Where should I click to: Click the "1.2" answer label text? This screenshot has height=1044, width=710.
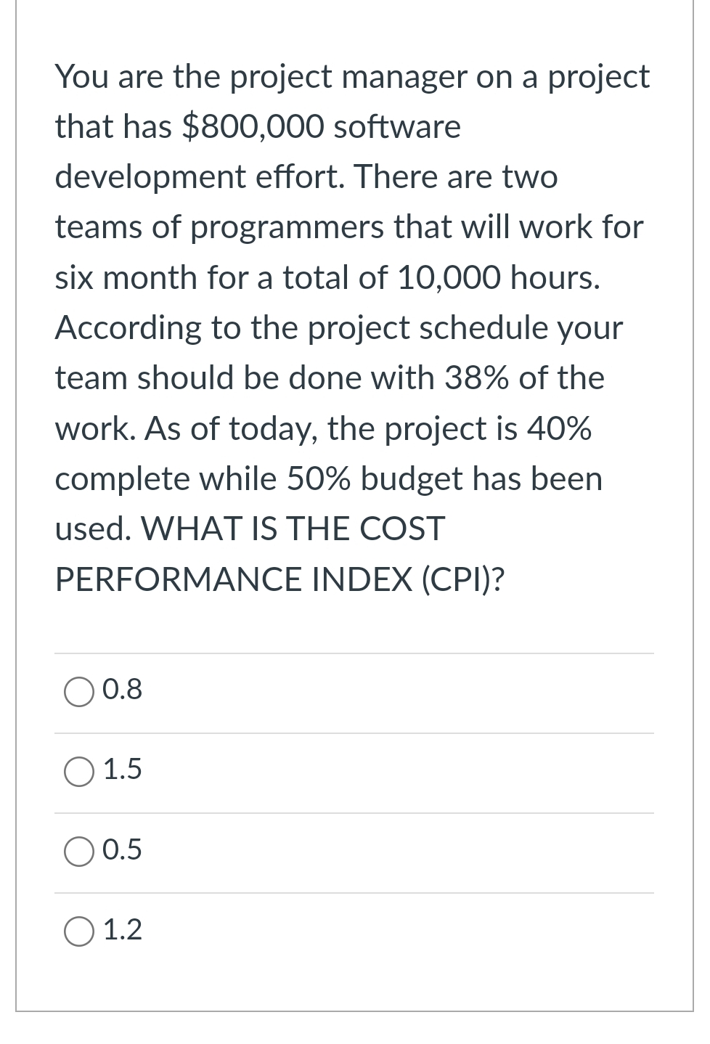123,929
